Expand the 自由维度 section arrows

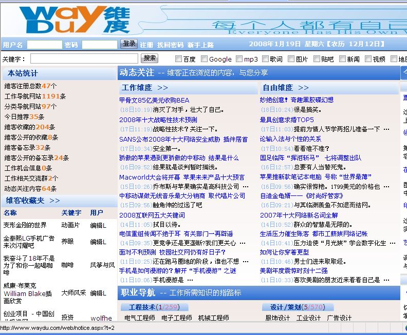click(x=303, y=88)
